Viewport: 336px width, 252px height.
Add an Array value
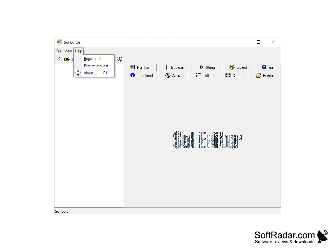[173, 75]
